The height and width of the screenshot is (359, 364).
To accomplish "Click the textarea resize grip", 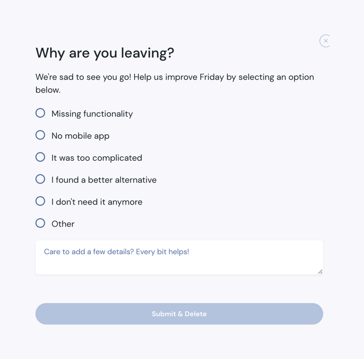I will coord(320,272).
